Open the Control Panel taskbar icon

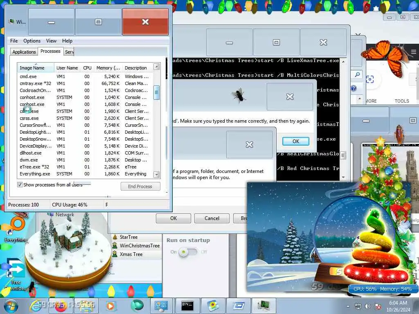tap(161, 306)
